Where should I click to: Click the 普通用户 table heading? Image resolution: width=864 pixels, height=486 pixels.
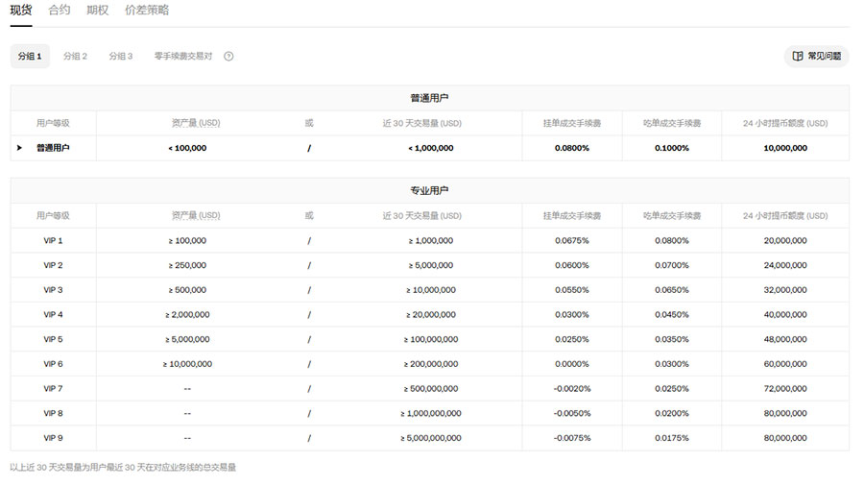pos(429,98)
